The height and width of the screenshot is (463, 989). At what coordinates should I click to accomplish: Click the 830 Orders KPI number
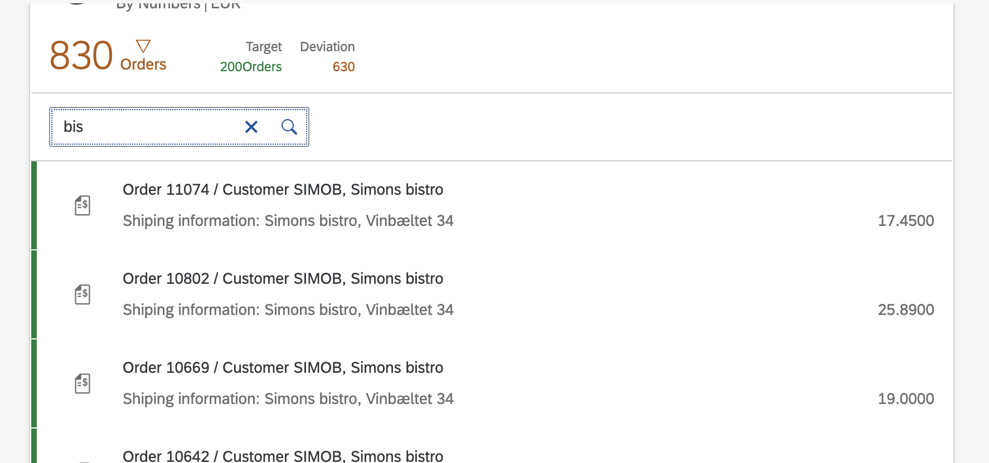[x=81, y=56]
